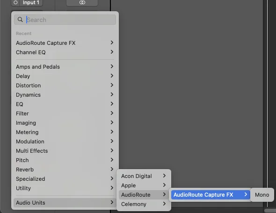Expand chevron next to Reverb
Screen dimensions: 276x213
pos(112,169)
